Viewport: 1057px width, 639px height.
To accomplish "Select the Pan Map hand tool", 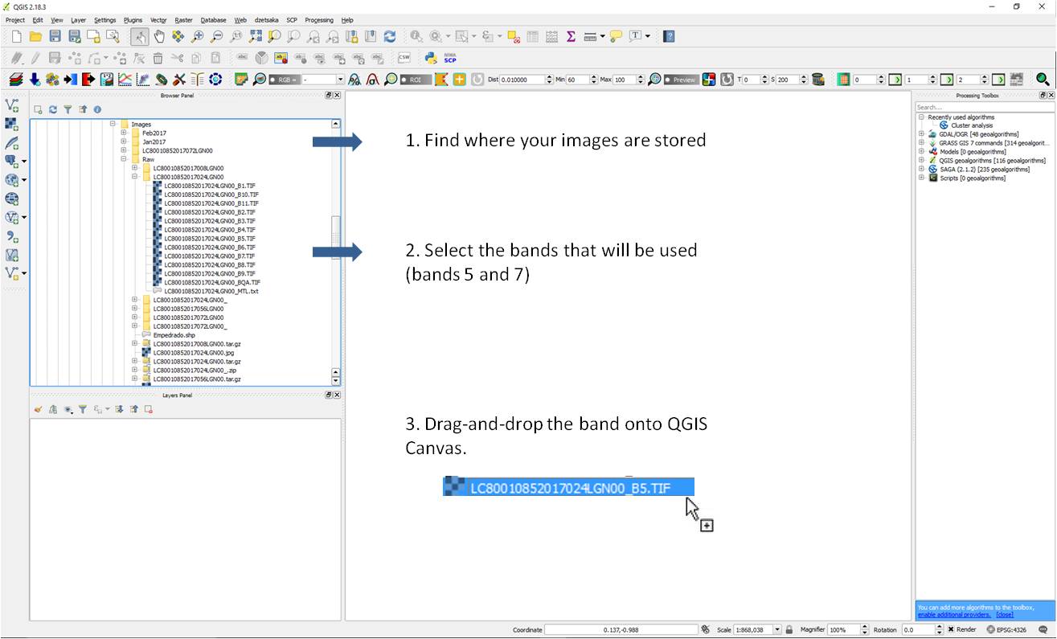I will (x=159, y=36).
